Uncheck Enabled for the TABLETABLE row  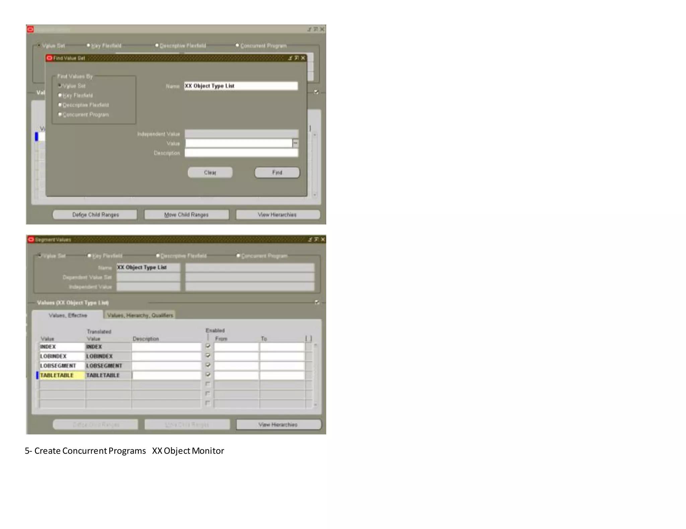208,375
